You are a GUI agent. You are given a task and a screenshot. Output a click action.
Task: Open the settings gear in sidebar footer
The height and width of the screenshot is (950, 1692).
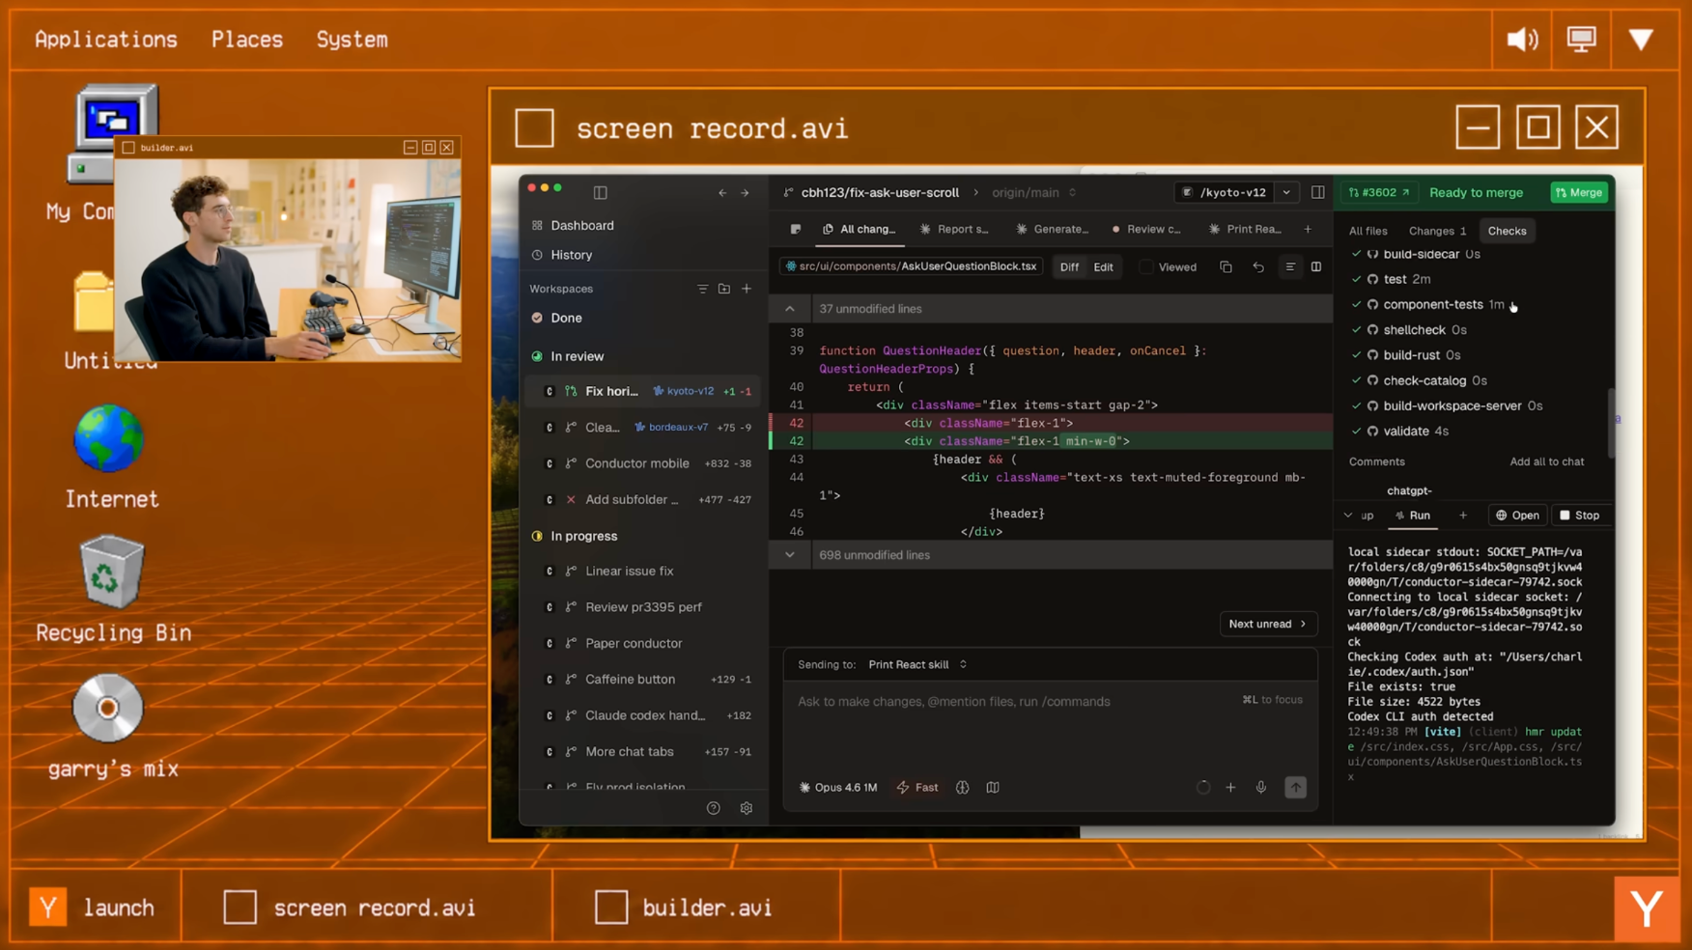(747, 808)
